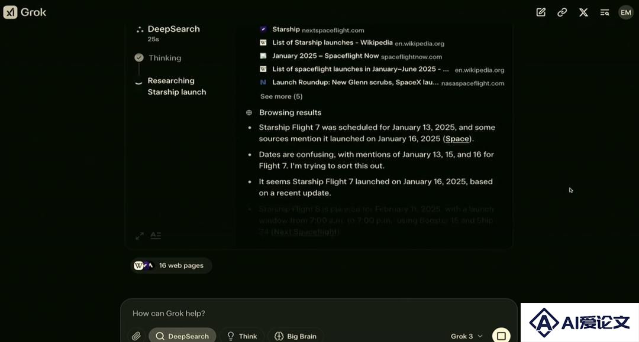Toggle DeepSearch mode off
The height and width of the screenshot is (342, 639).
[x=182, y=336]
